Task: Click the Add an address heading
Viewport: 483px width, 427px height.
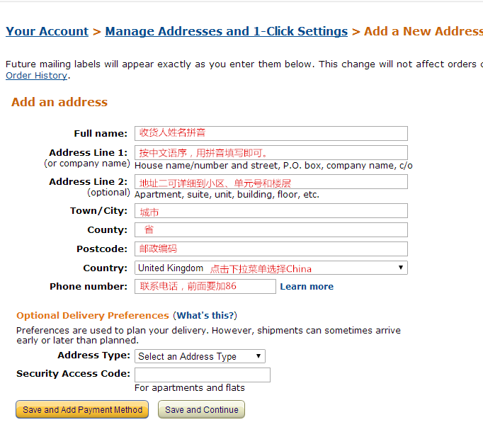Action: (59, 102)
